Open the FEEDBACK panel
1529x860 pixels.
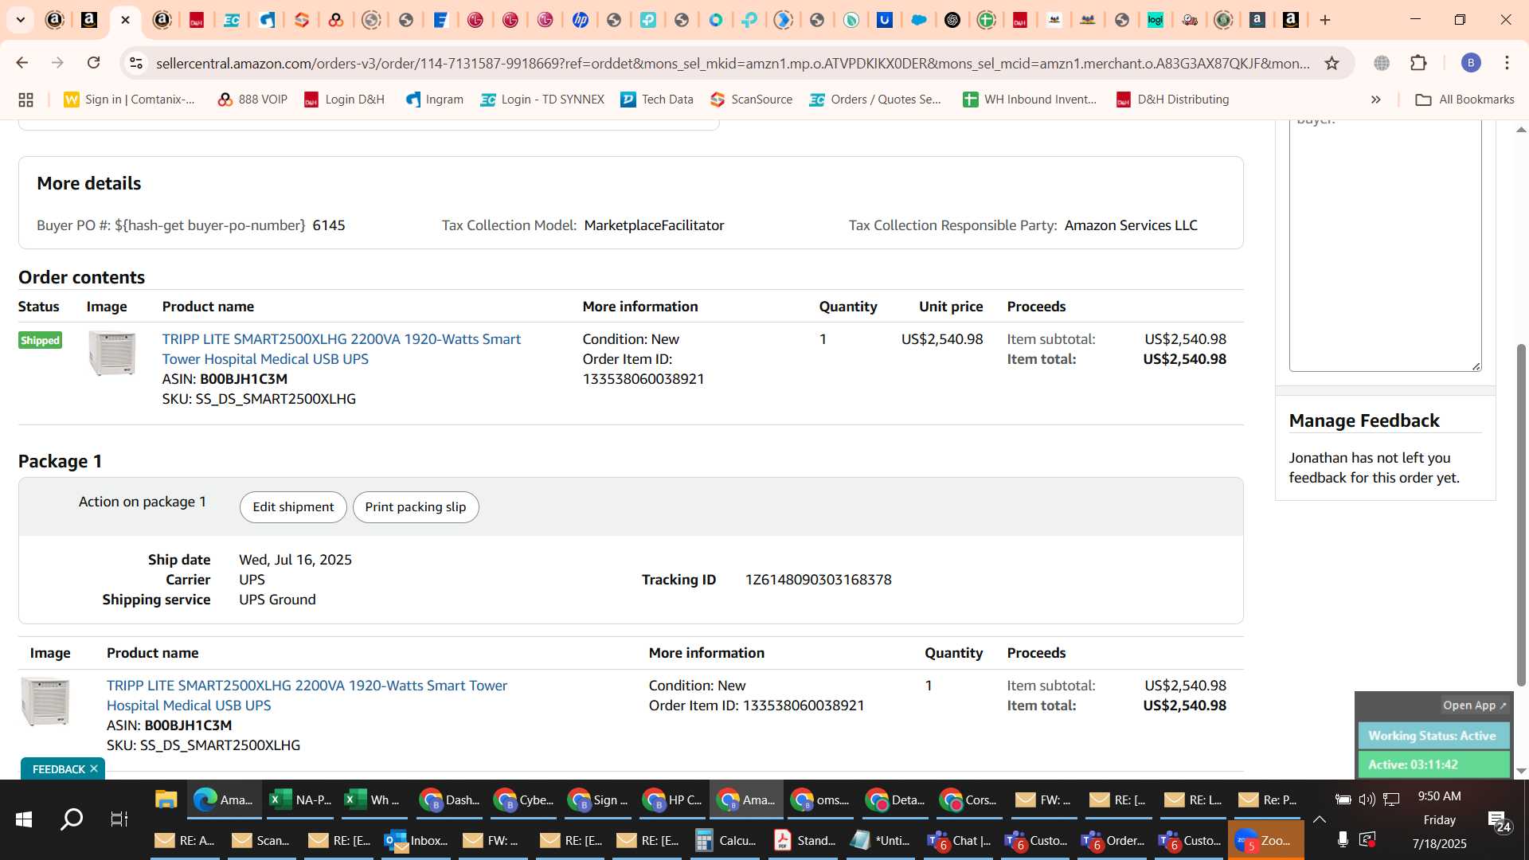pyautogui.click(x=58, y=769)
